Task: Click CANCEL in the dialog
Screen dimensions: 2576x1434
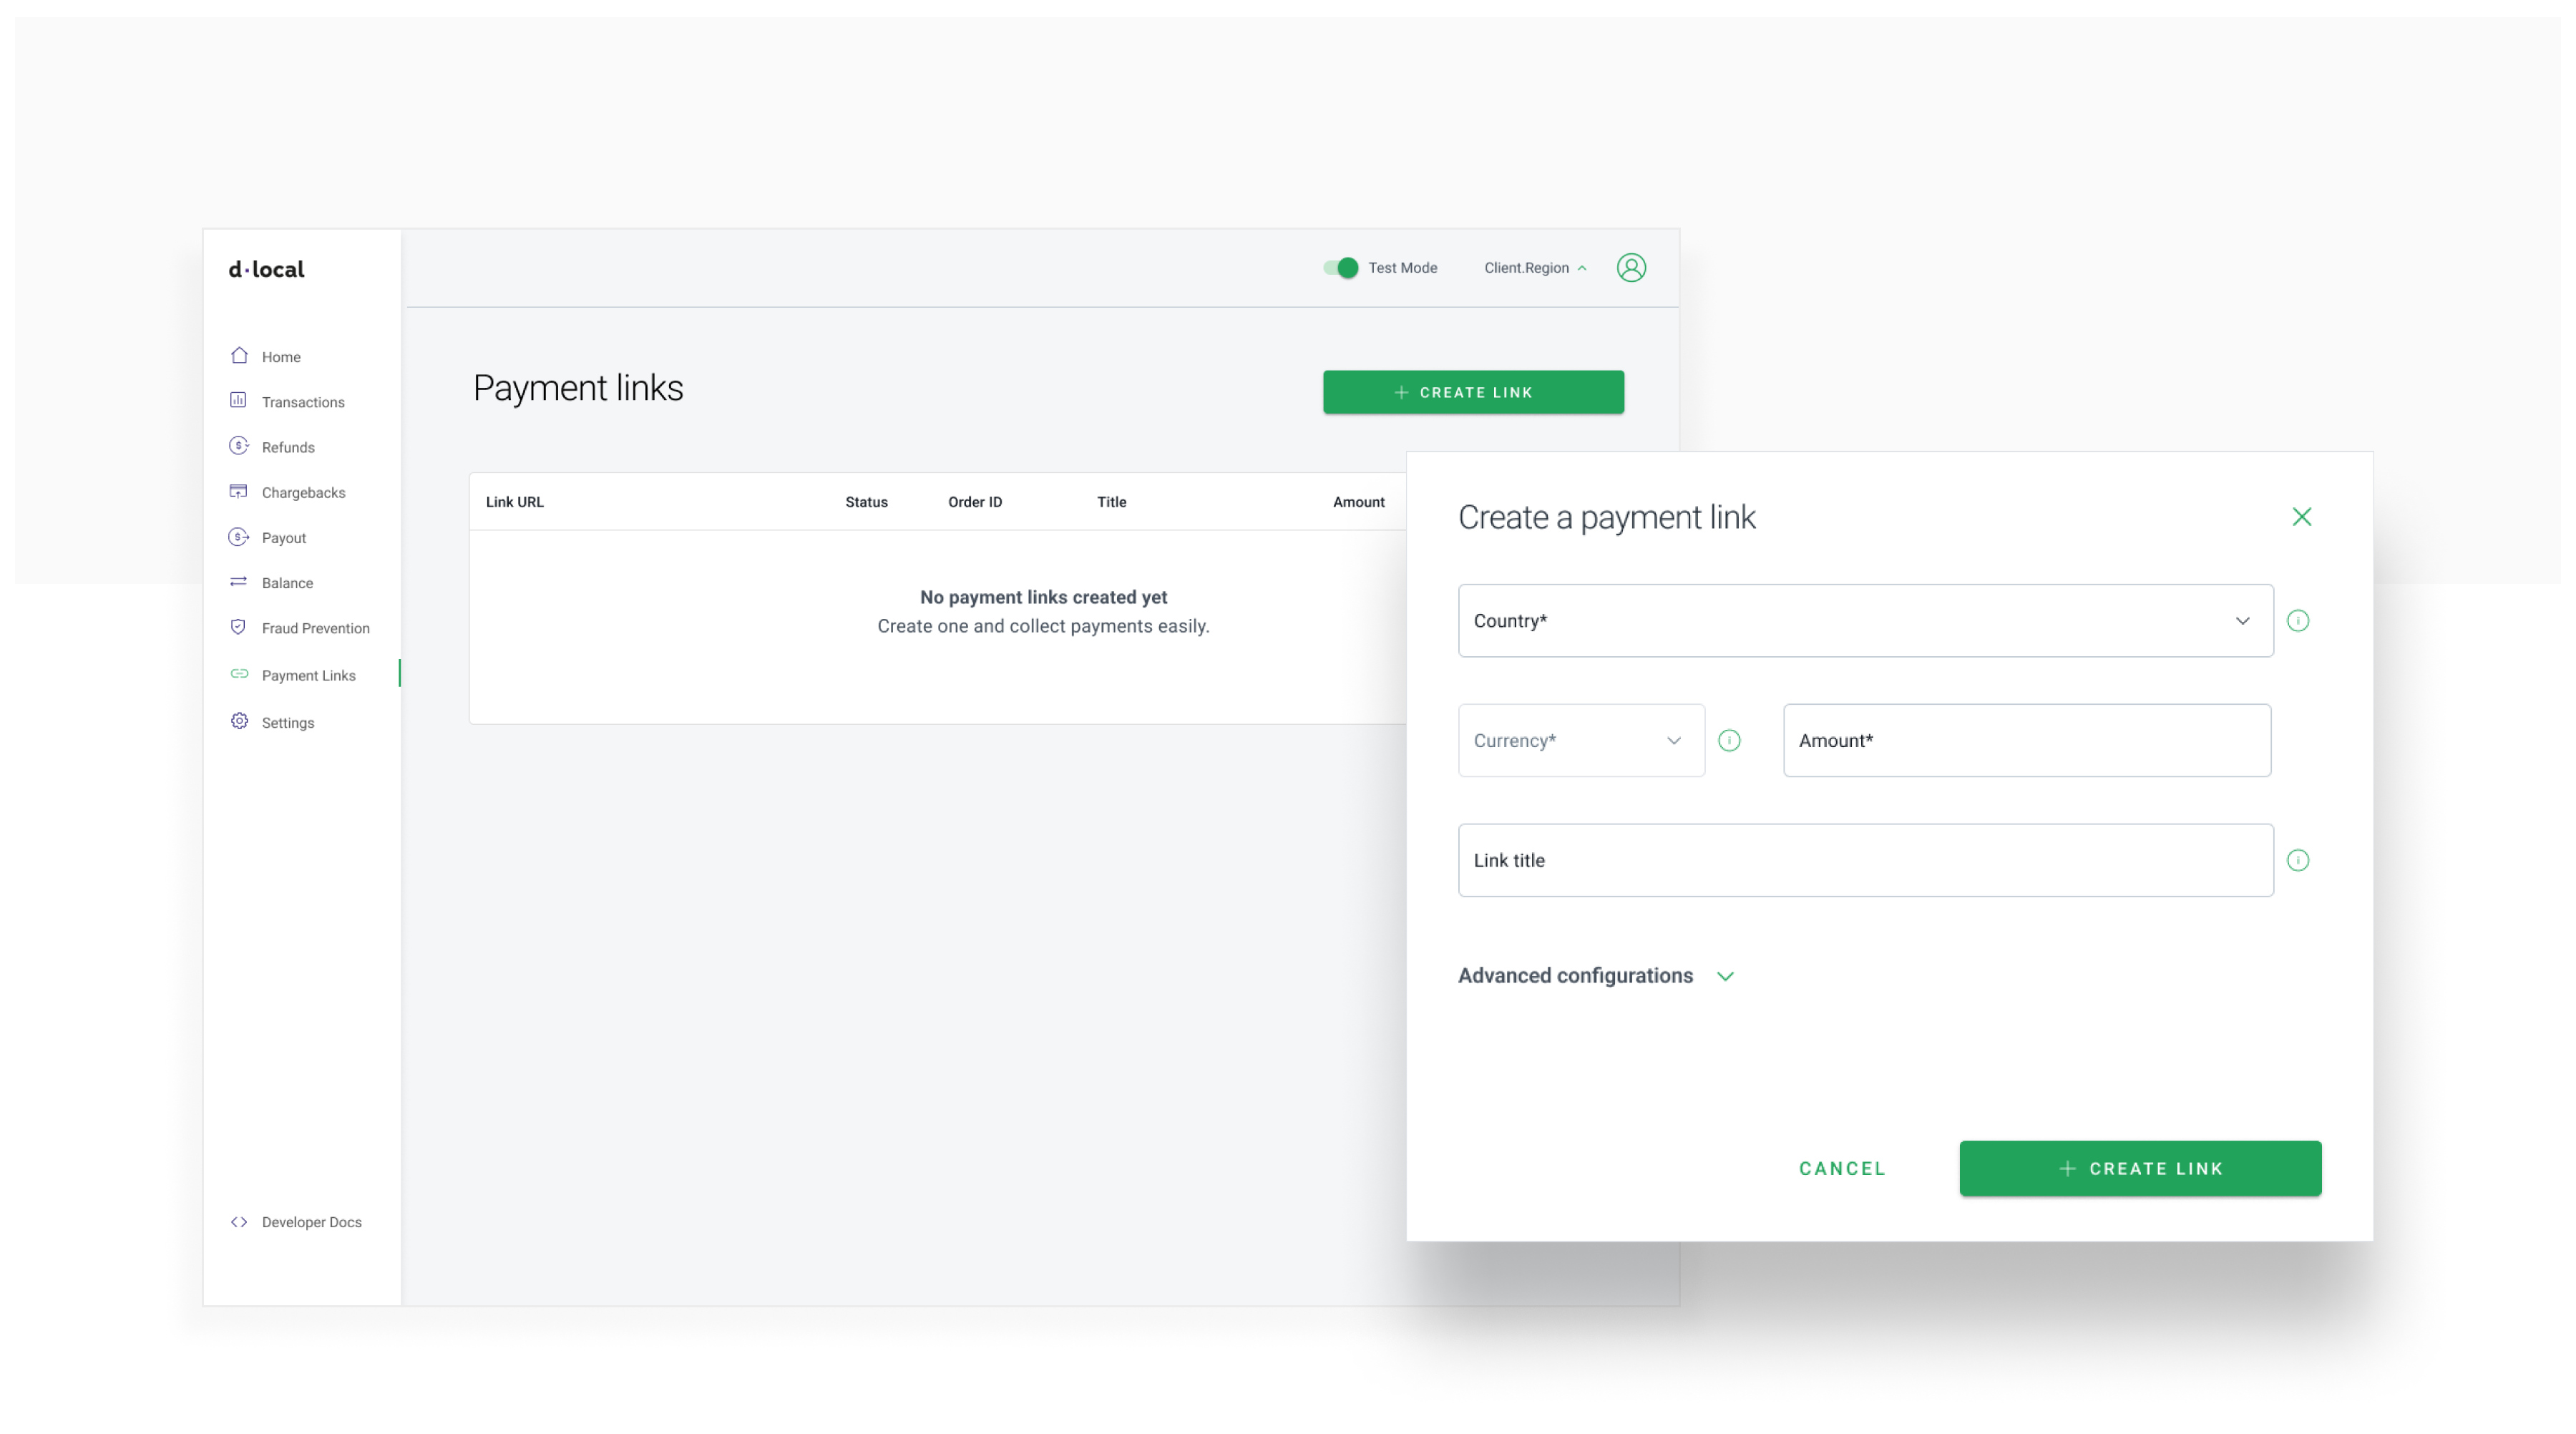Action: pyautogui.click(x=1842, y=1169)
